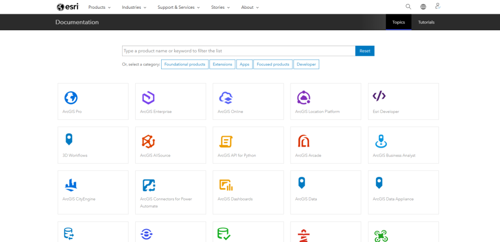Click the ArcGIS Dashboards chart icon
Image resolution: width=500 pixels, height=242 pixels.
(x=226, y=185)
